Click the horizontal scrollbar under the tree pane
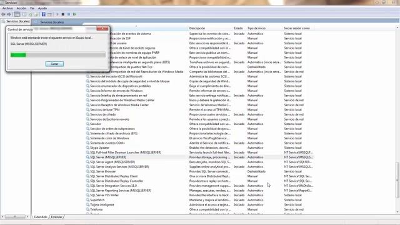Screen dimensions: 400x225 (15, 217)
